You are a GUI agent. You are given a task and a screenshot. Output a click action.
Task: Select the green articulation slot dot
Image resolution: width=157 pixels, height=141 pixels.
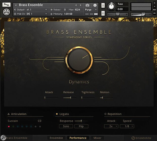tap(13, 127)
